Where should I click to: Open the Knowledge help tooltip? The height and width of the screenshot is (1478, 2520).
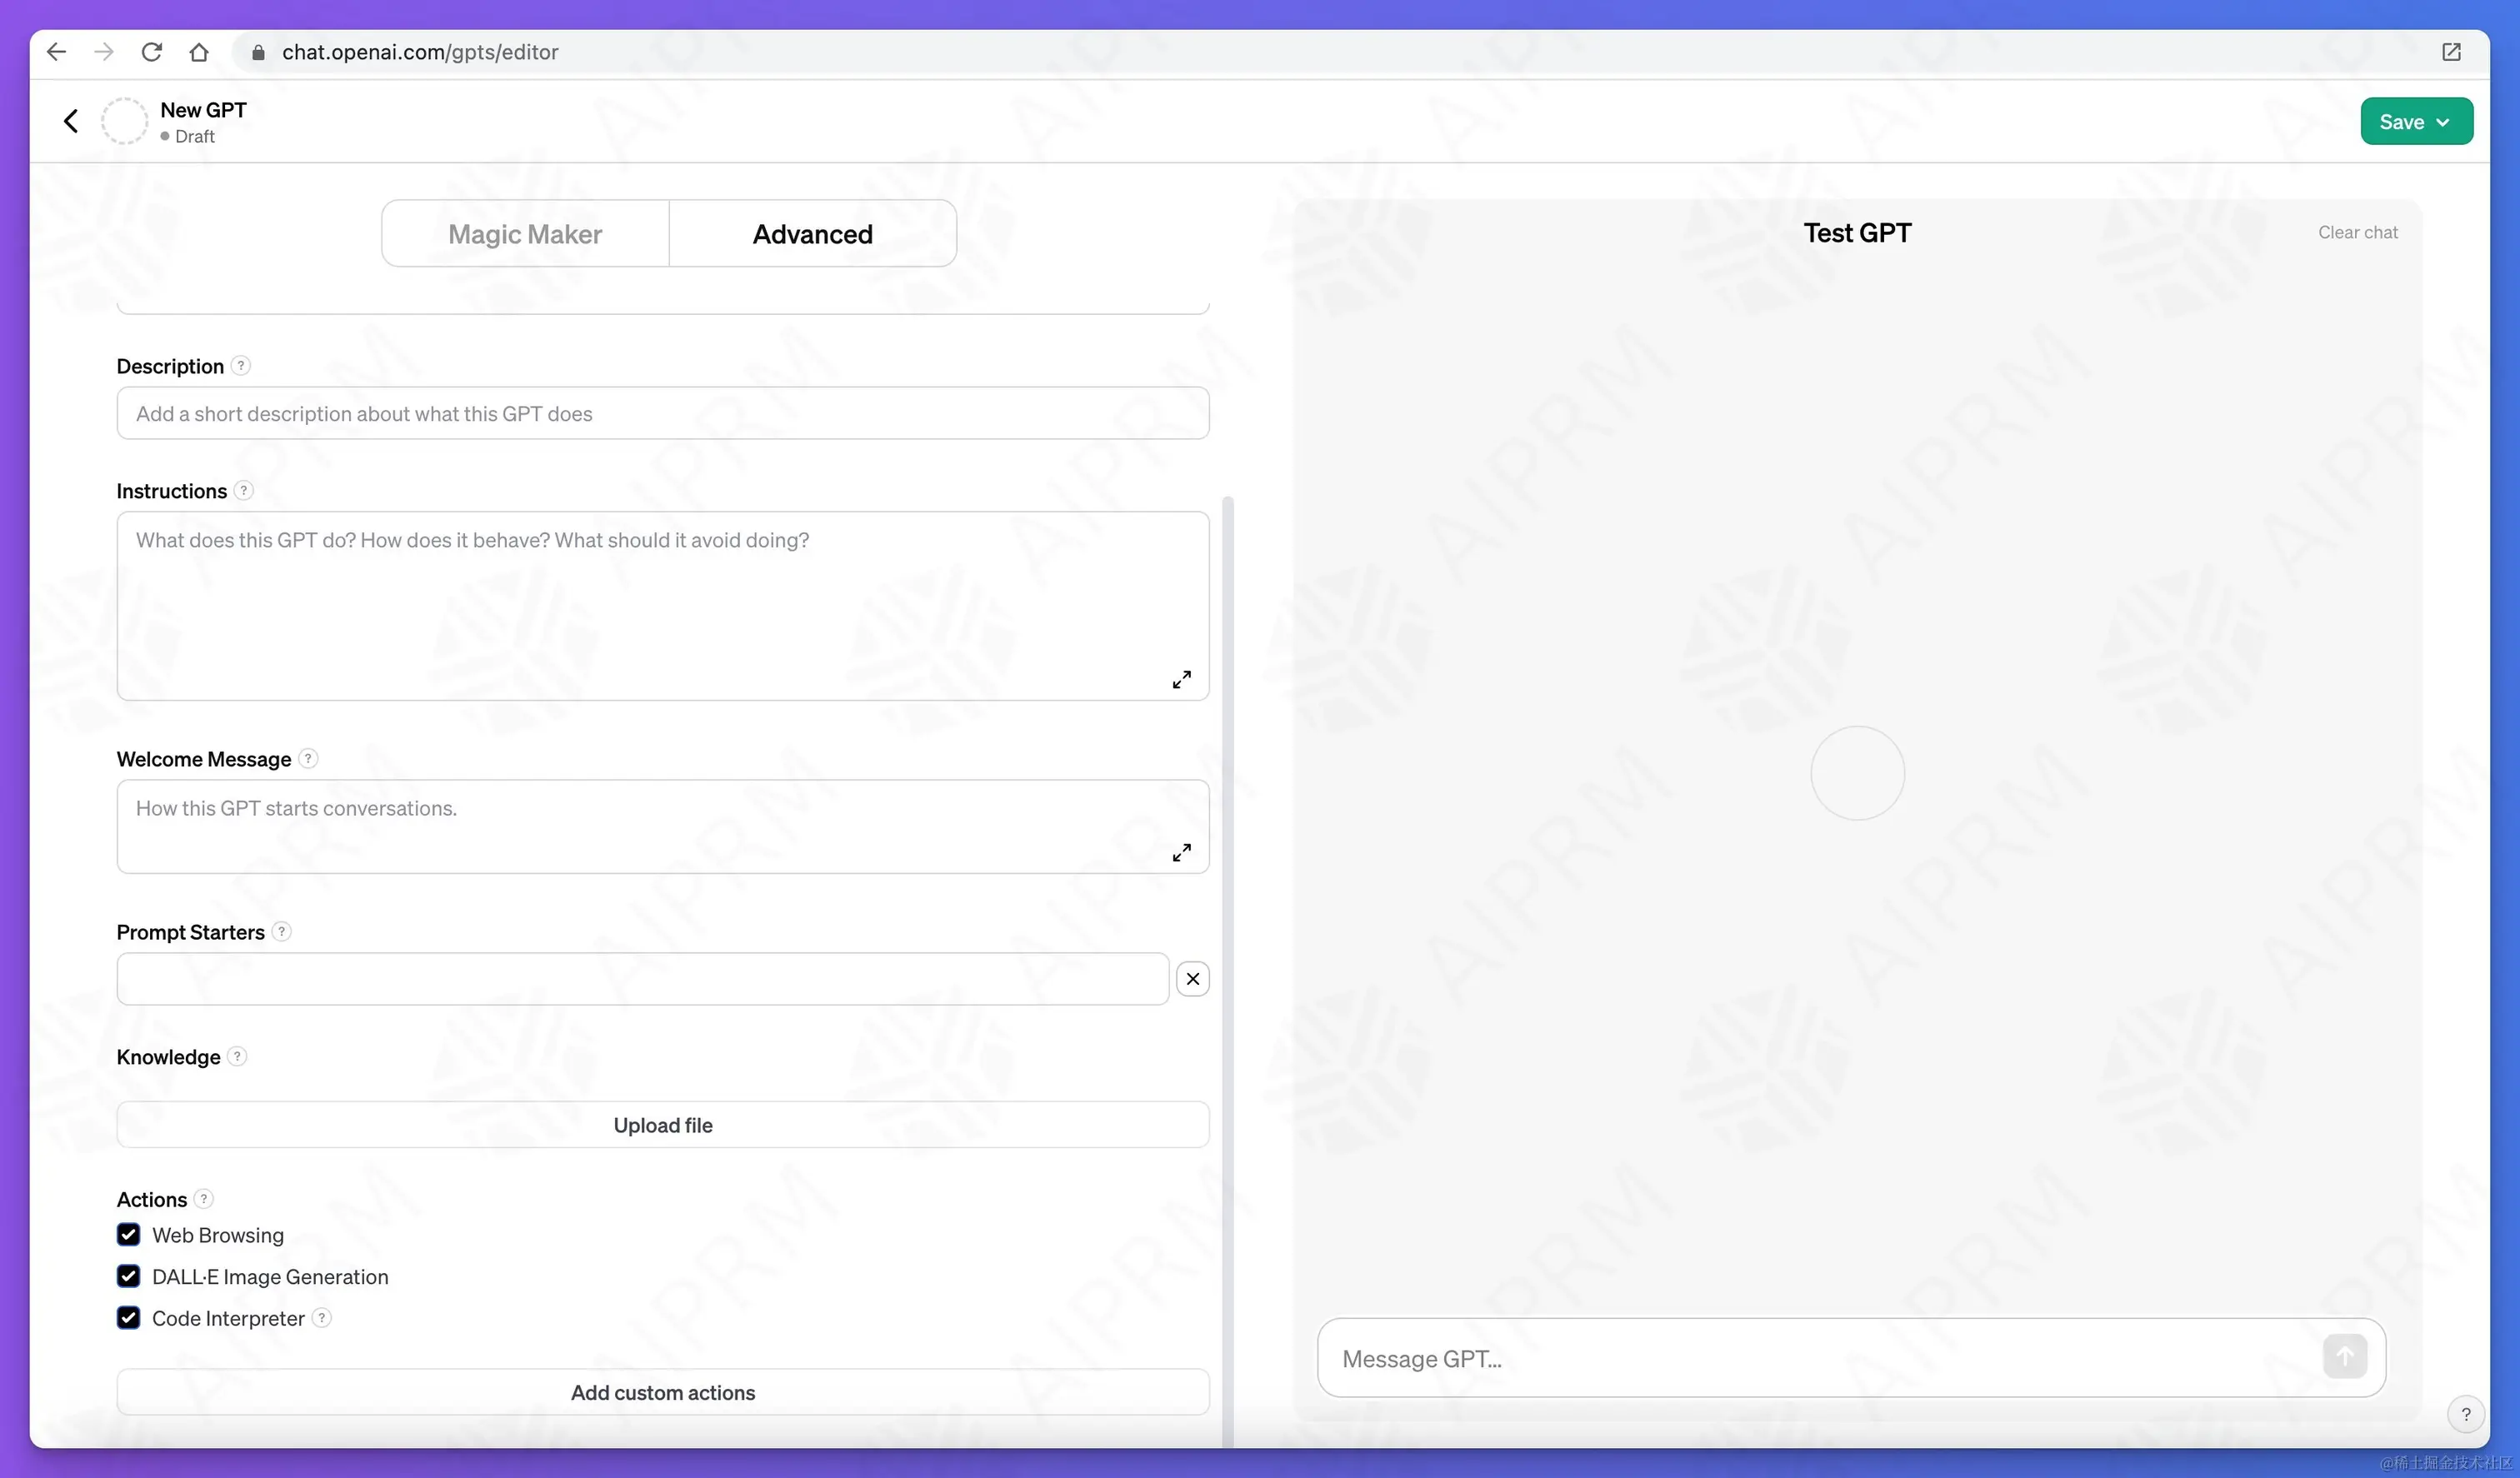237,1057
